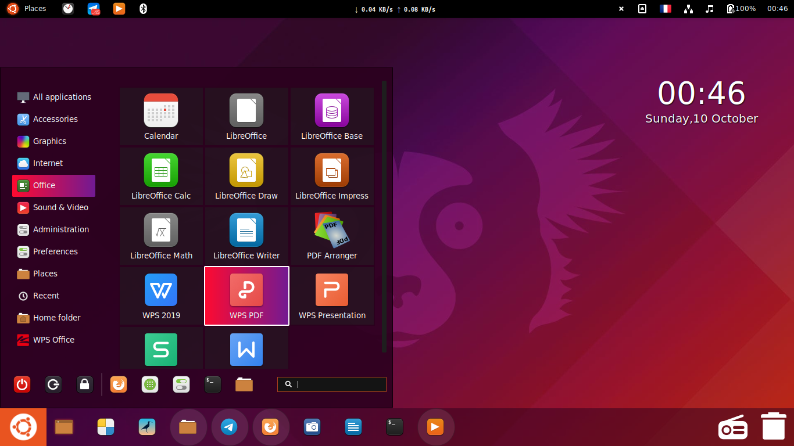Launch the Calendar app
The image size is (794, 446).
(161, 116)
